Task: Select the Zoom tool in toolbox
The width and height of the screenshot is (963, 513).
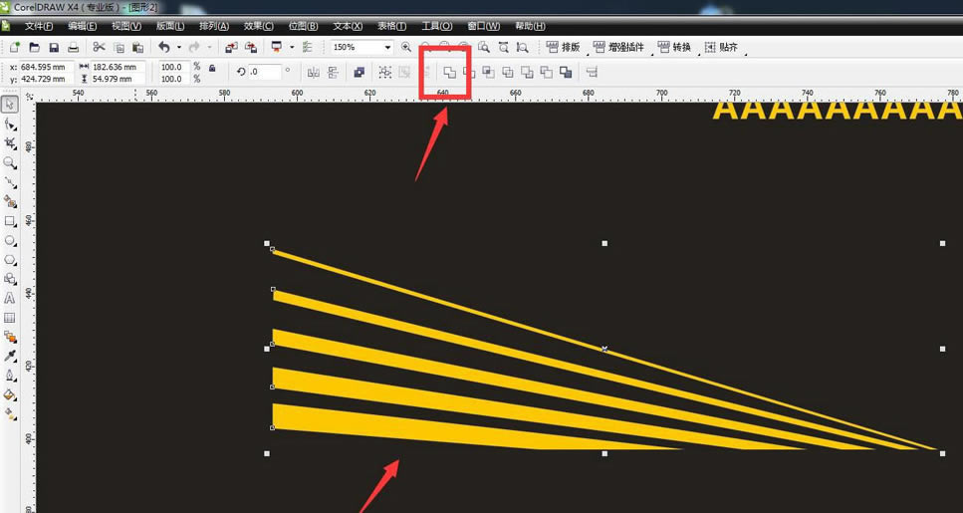Action: (x=10, y=162)
